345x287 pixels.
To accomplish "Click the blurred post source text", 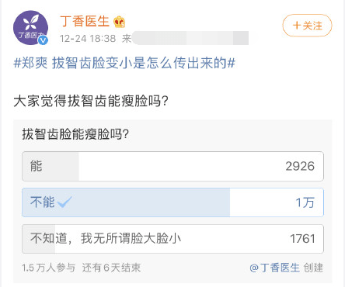I will pos(190,38).
